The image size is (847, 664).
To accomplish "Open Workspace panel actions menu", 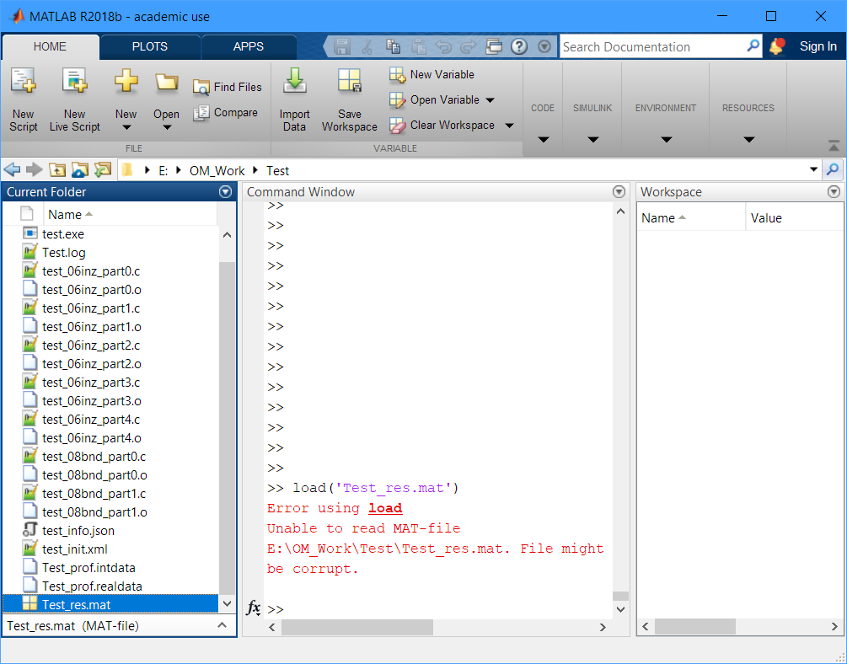I will coord(834,192).
